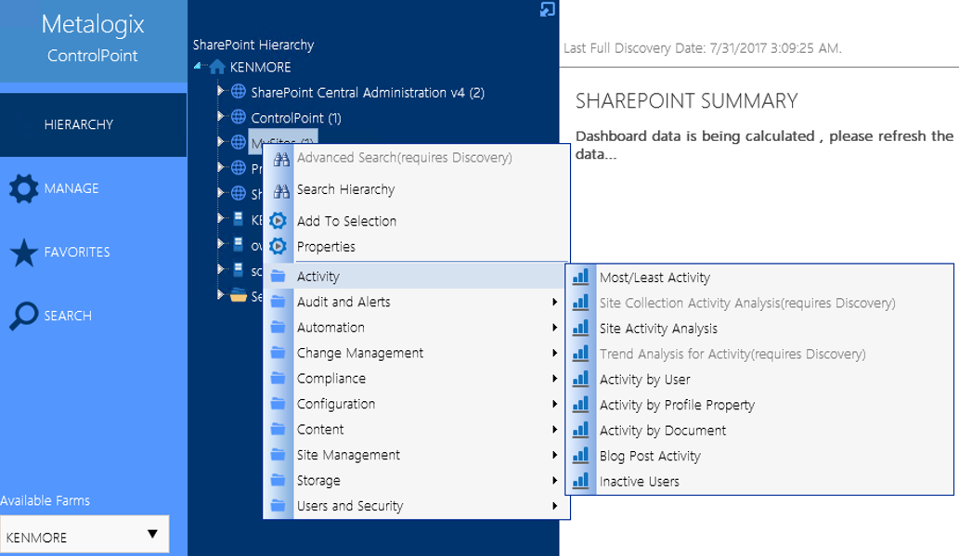Click globe icon beside ControlPoint (1)
Viewport: 959px width, 556px height.
pyautogui.click(x=238, y=117)
